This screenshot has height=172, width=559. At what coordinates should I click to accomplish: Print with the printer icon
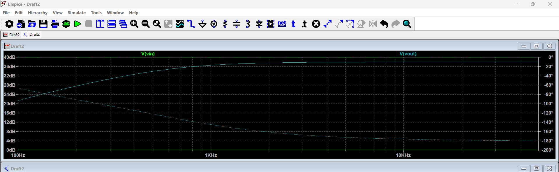pyautogui.click(x=54, y=24)
